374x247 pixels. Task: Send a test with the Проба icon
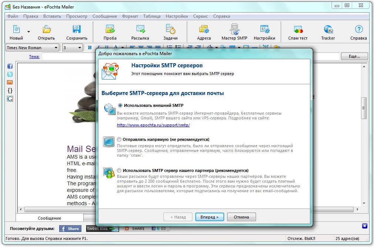(x=110, y=29)
